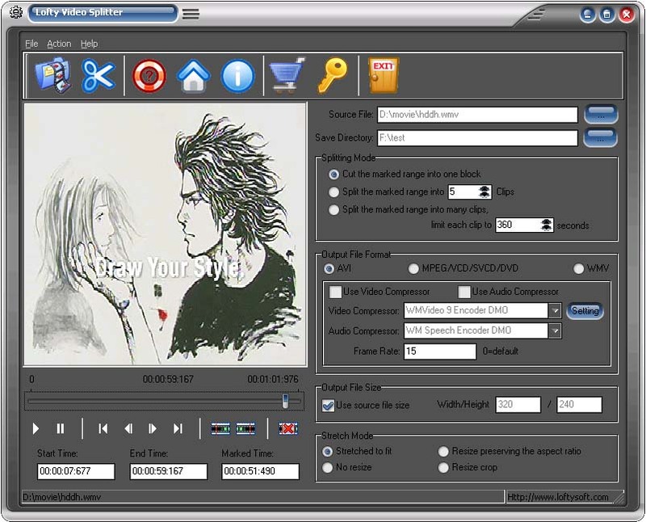This screenshot has width=646, height=522.
Task: Click the video position slider
Action: tap(286, 400)
